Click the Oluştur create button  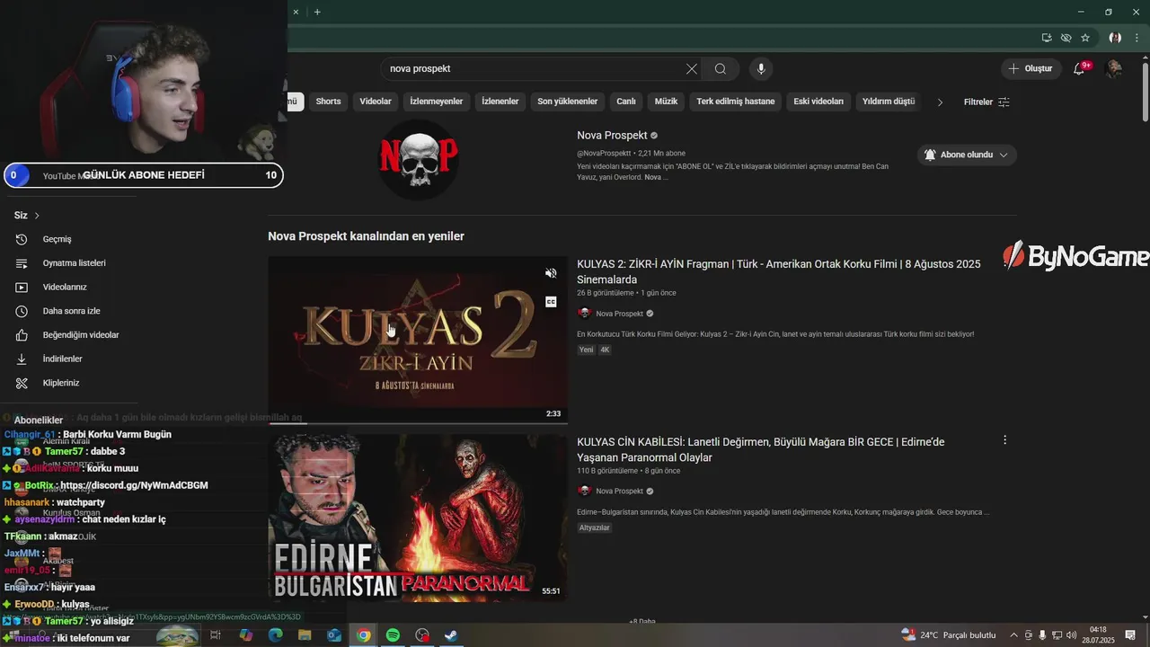pos(1031,68)
